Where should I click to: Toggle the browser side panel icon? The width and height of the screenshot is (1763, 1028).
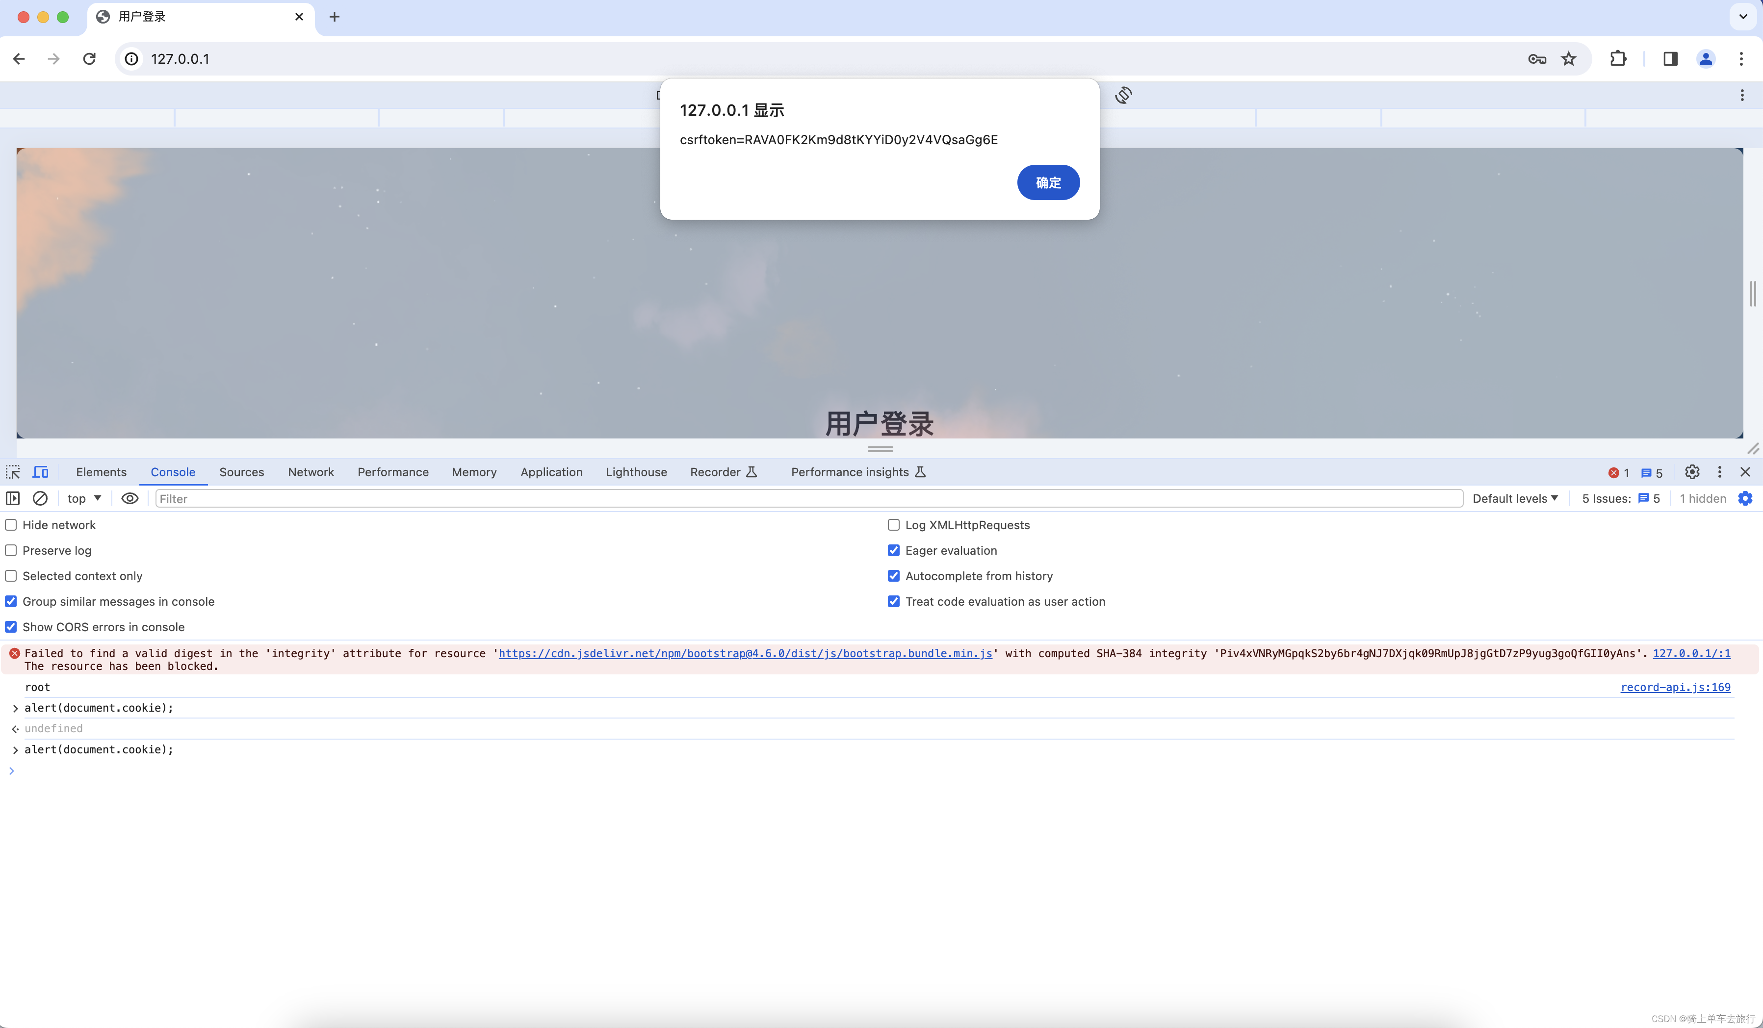(x=1671, y=59)
